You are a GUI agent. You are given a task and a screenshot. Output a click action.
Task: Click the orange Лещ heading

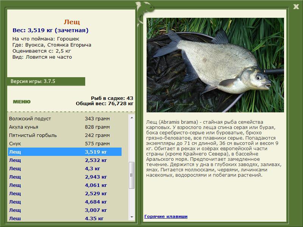[72, 22]
